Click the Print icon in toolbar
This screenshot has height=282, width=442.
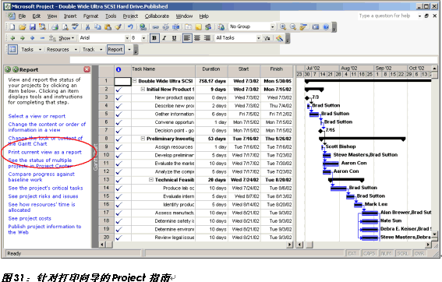pyautogui.click(x=55, y=26)
